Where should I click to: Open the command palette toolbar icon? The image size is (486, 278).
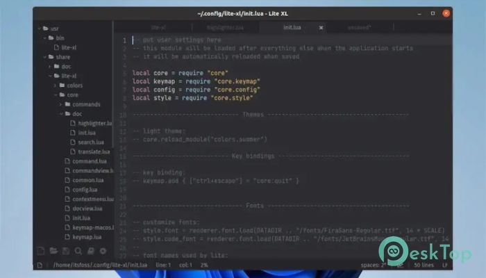pos(90,251)
